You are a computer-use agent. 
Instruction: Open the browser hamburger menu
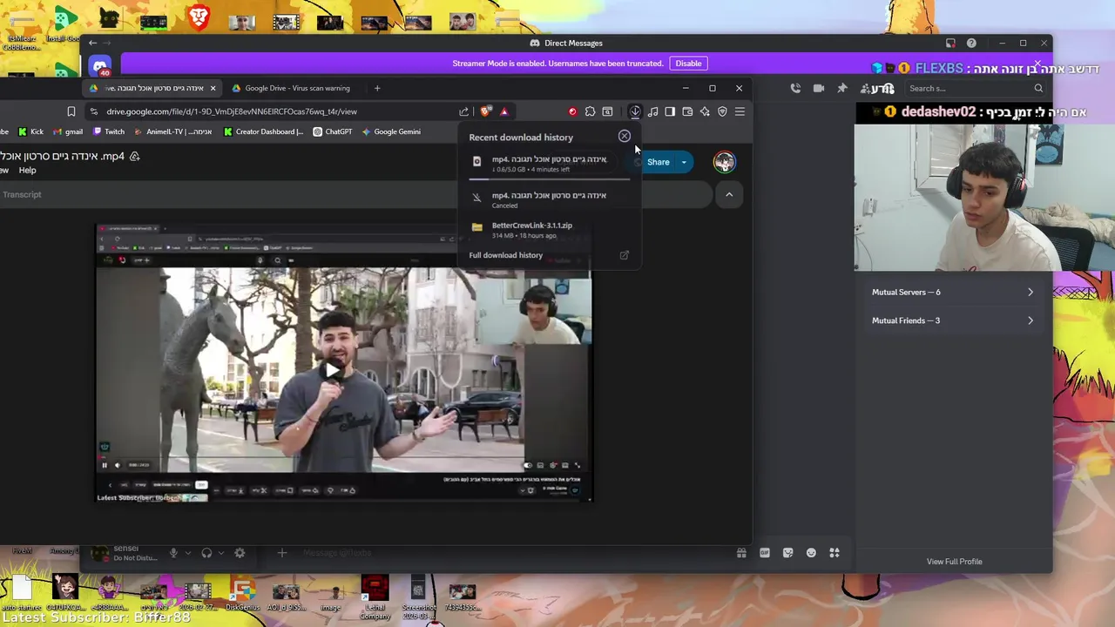click(740, 111)
